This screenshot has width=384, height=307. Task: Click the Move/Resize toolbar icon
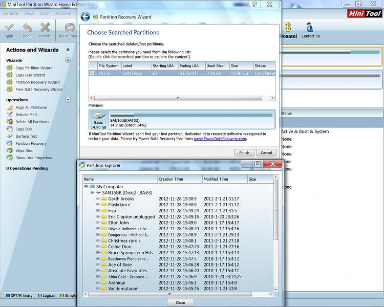(x=70, y=28)
